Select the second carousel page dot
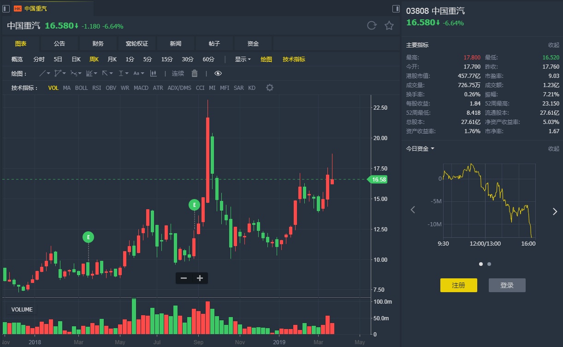Image resolution: width=563 pixels, height=347 pixels. 489,264
